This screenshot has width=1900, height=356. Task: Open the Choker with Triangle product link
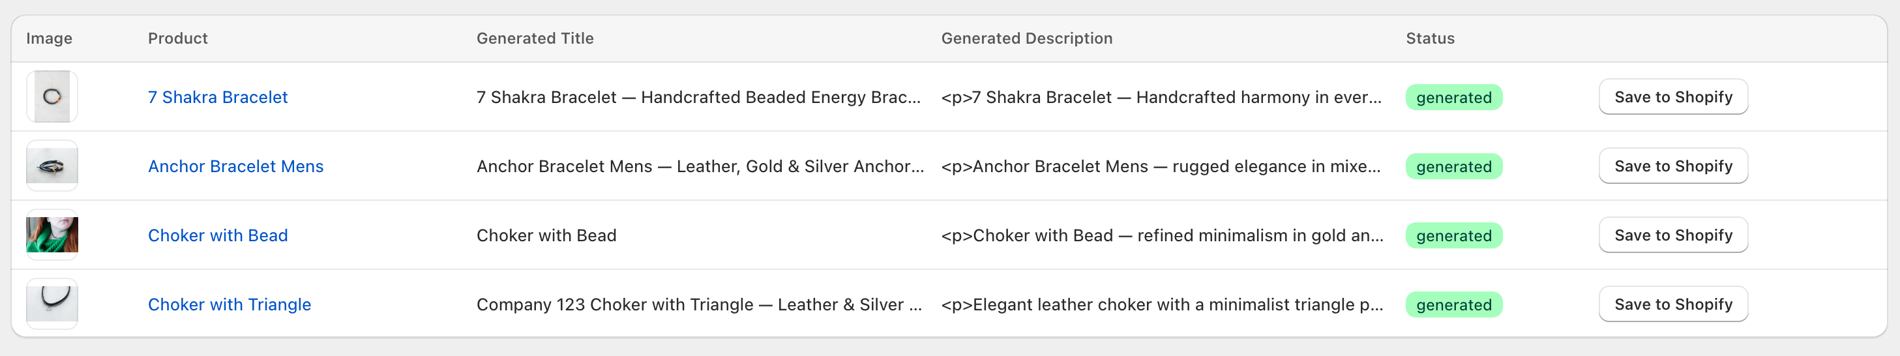tap(230, 304)
